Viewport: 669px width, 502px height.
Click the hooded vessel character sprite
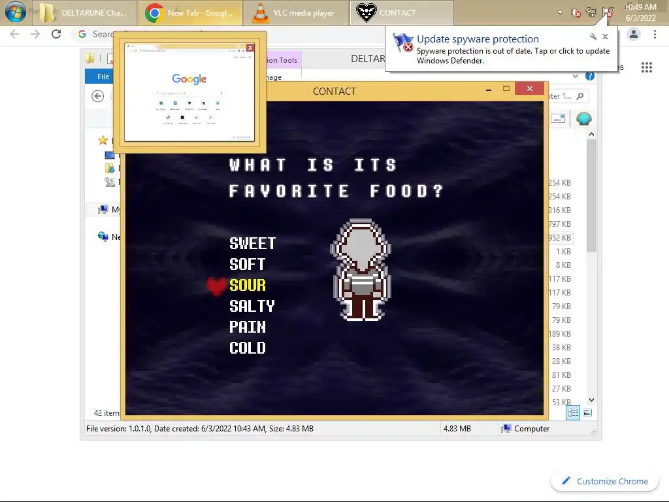[x=361, y=269]
